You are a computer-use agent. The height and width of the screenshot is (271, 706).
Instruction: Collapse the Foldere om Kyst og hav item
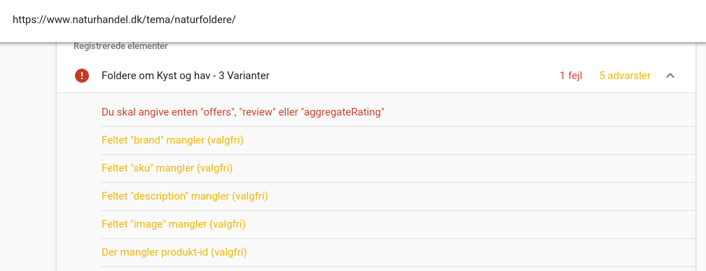670,76
